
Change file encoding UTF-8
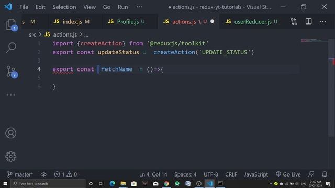[210, 174]
